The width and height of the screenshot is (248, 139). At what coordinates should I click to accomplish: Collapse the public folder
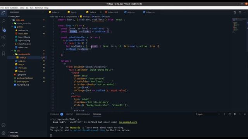coord(12,27)
